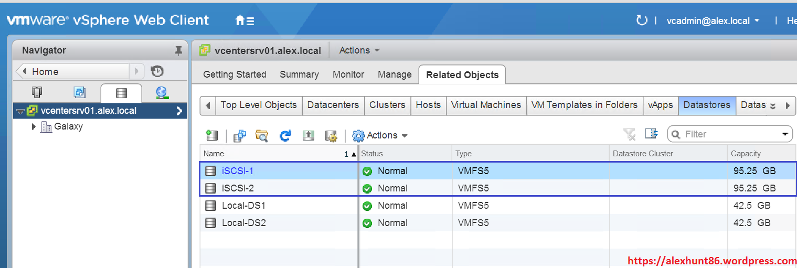Viewport: 797px width, 268px height.
Task: Click the create new datastore icon
Action: [212, 135]
